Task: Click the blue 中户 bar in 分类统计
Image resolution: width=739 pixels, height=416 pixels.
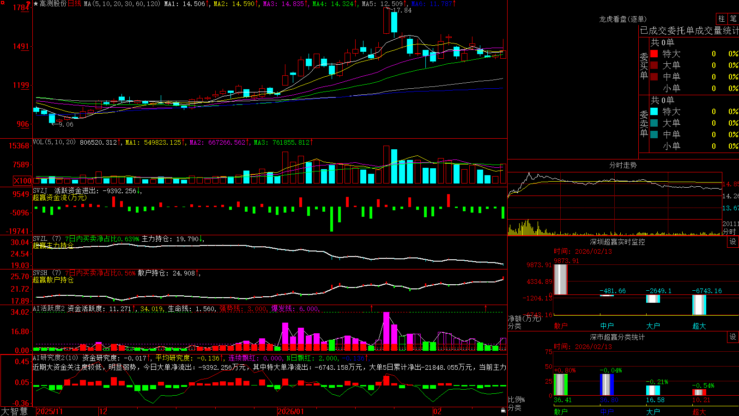Action: [607, 385]
